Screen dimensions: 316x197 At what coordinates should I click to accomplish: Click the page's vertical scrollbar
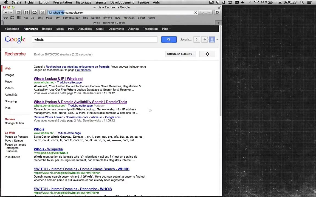(220, 71)
